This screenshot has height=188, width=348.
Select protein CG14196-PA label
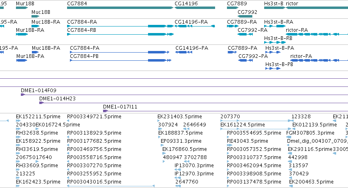pyautogui.click(x=192, y=48)
